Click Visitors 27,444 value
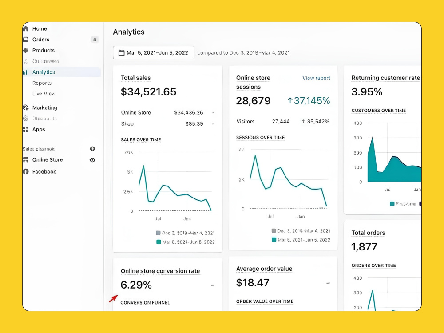The height and width of the screenshot is (333, 444). [x=281, y=122]
